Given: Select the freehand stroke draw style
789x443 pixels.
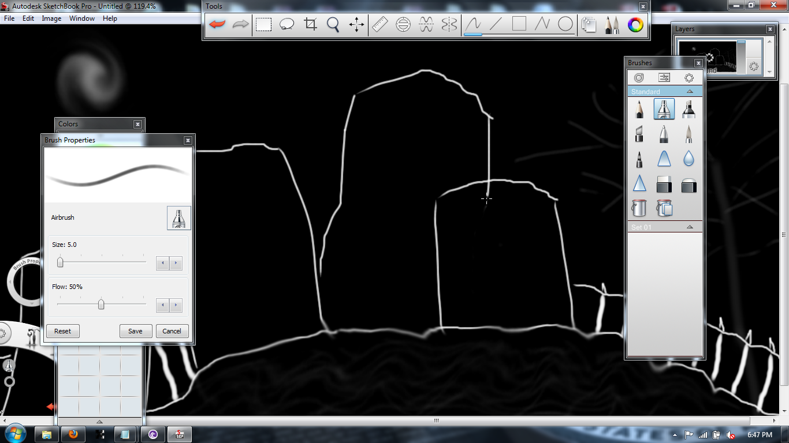Looking at the screenshot, I should pyautogui.click(x=473, y=24).
